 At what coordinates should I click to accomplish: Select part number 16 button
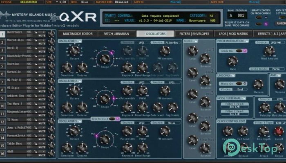[2, 154]
